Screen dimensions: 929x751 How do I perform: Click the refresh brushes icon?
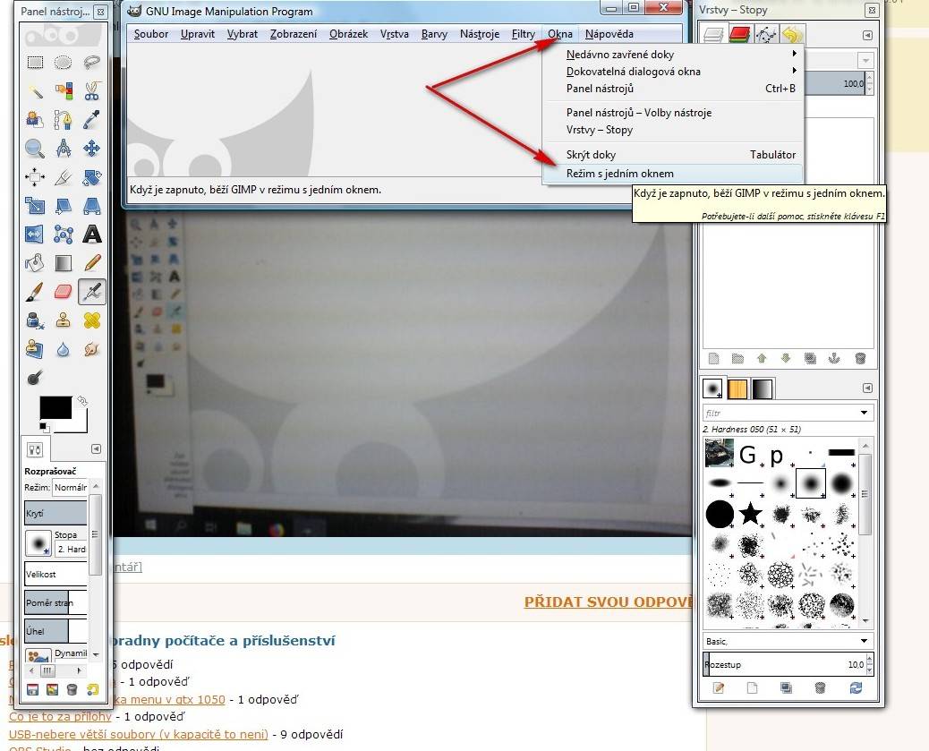[856, 687]
